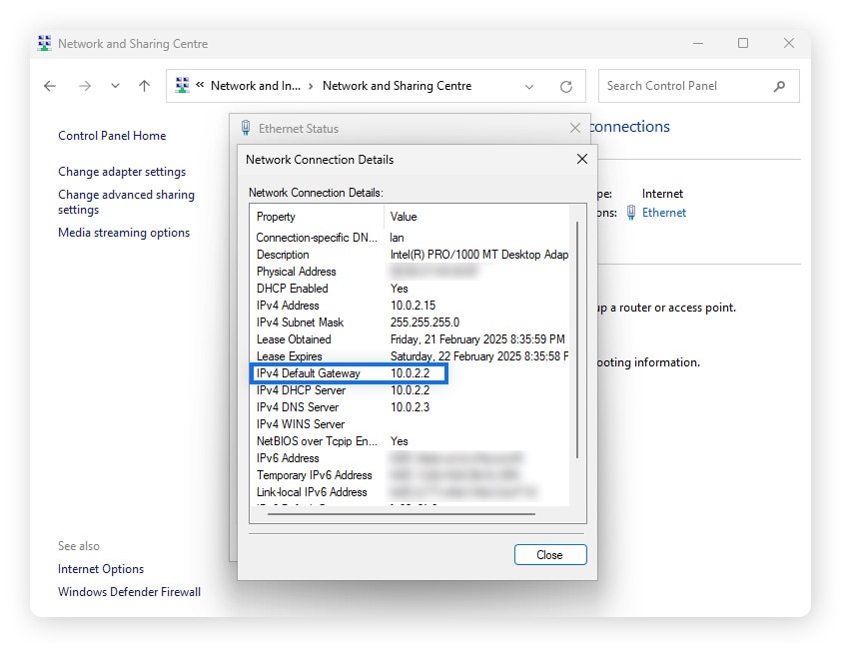
Task: Maximize the Network and Sharing Centre window
Action: click(743, 43)
